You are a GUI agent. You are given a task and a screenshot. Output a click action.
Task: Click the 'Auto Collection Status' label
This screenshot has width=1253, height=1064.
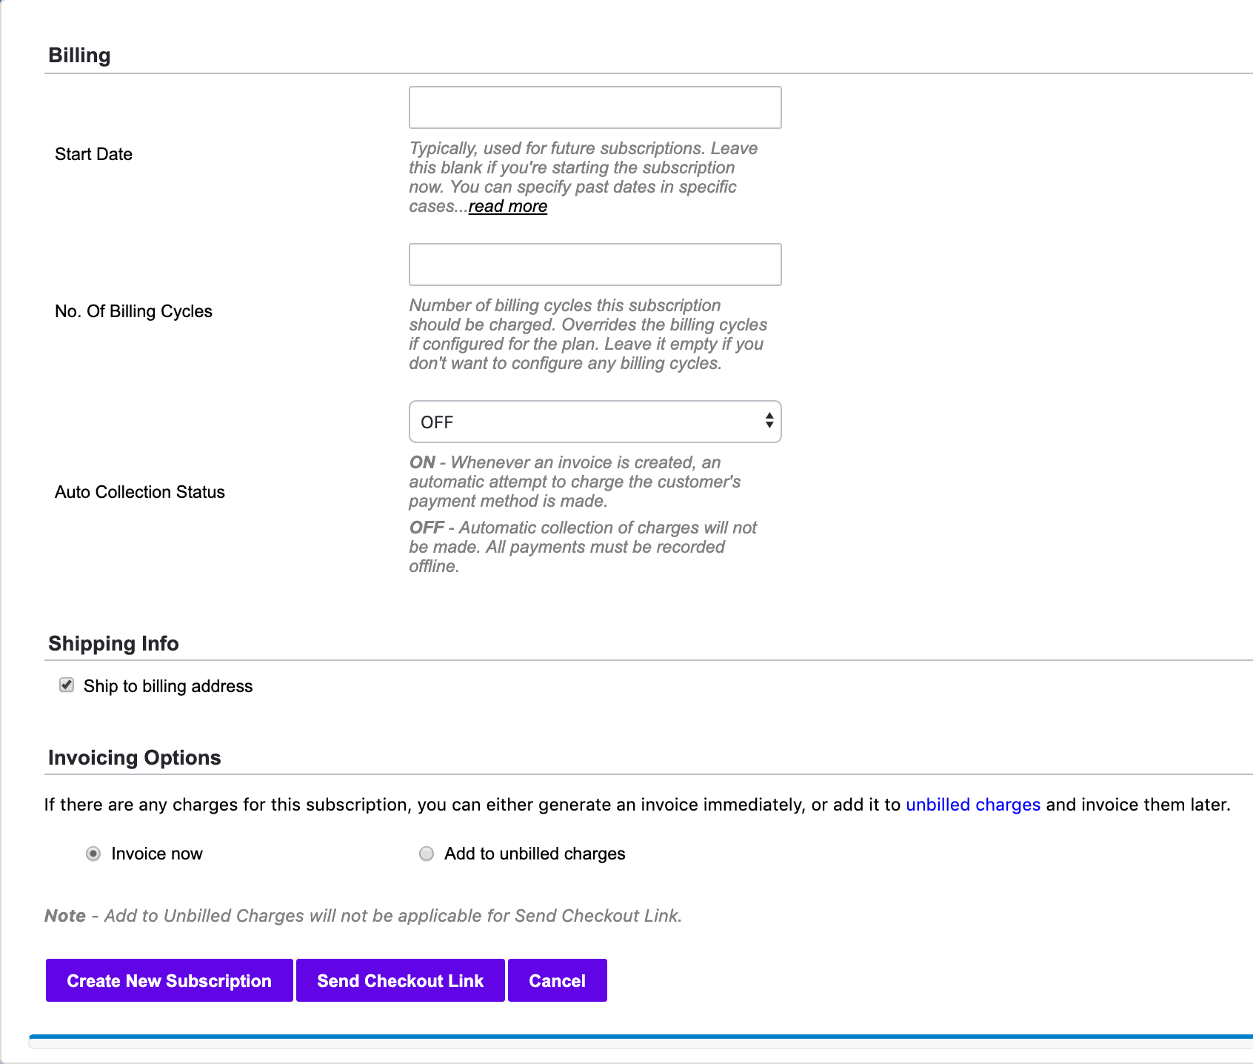click(x=139, y=492)
